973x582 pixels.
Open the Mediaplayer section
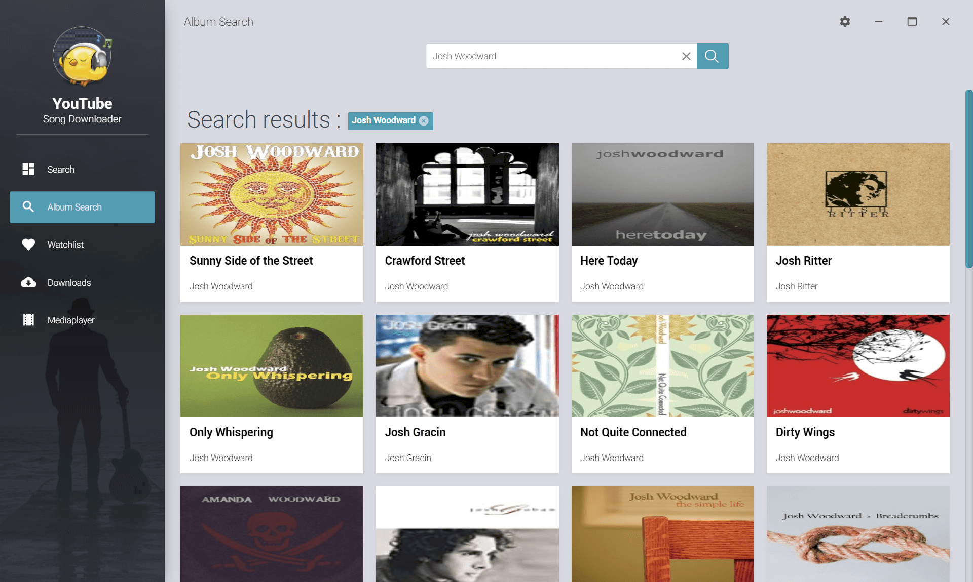tap(71, 320)
